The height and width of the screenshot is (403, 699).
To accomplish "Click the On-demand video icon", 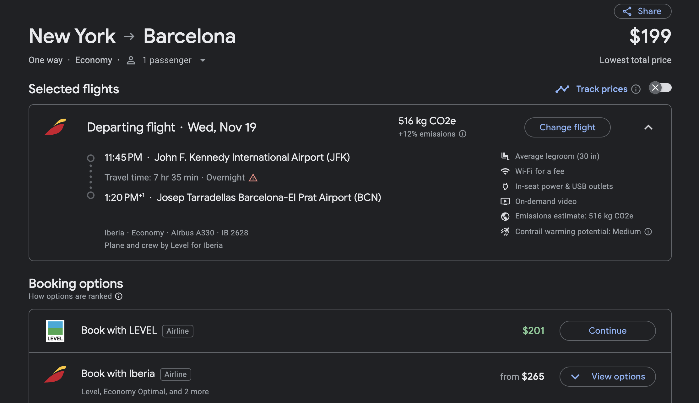I will pos(505,201).
